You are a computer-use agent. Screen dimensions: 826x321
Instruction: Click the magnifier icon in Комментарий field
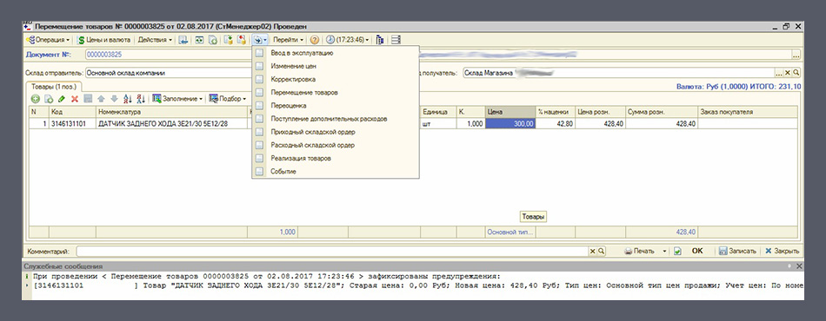601,251
